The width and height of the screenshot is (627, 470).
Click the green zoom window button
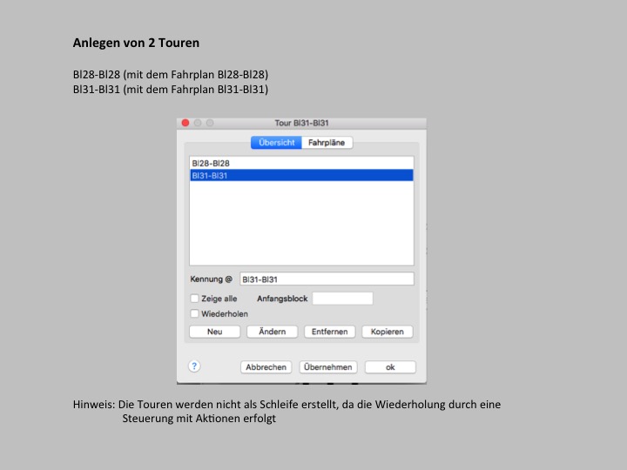click(210, 124)
